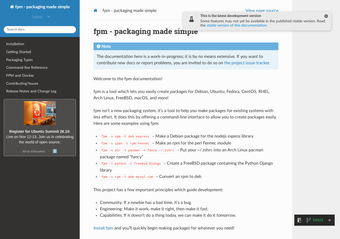Open the project issue tracker link
The image size is (340, 239).
pos(247,63)
